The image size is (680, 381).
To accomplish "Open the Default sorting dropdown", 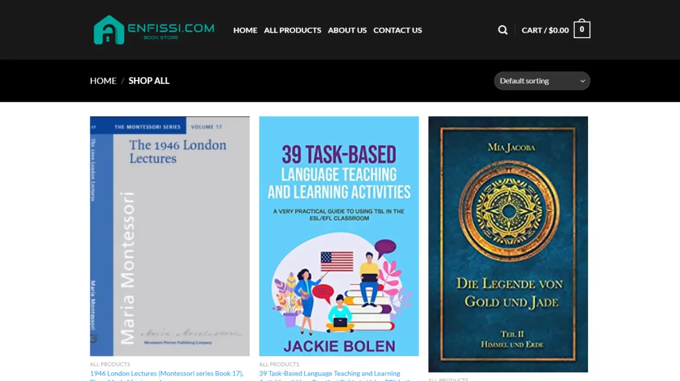I will click(x=542, y=81).
